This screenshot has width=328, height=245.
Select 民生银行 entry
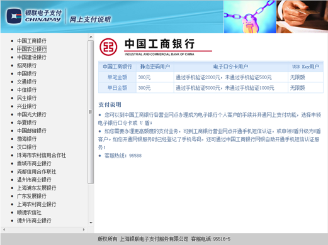point(26,98)
